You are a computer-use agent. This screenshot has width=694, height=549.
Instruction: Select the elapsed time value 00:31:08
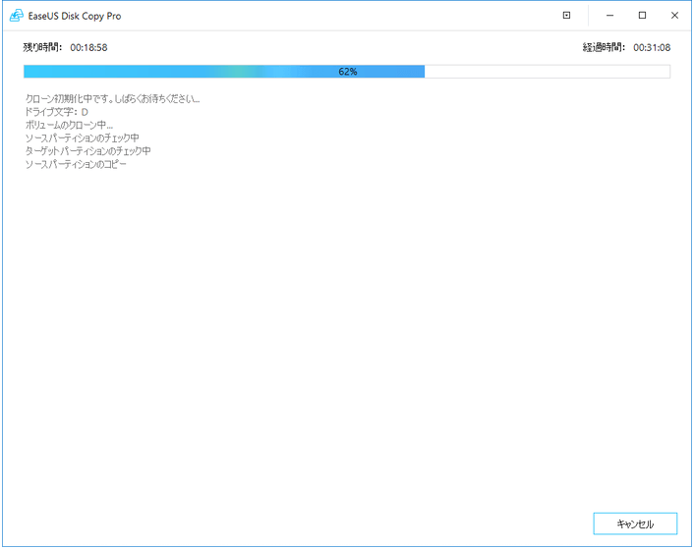pos(652,47)
